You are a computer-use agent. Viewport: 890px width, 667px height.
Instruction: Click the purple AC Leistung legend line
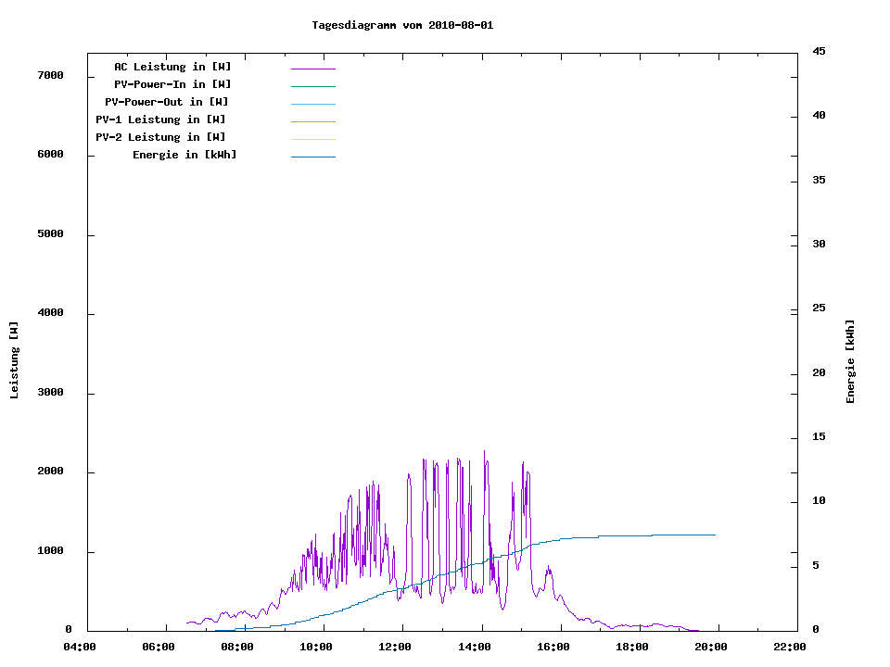pyautogui.click(x=312, y=69)
